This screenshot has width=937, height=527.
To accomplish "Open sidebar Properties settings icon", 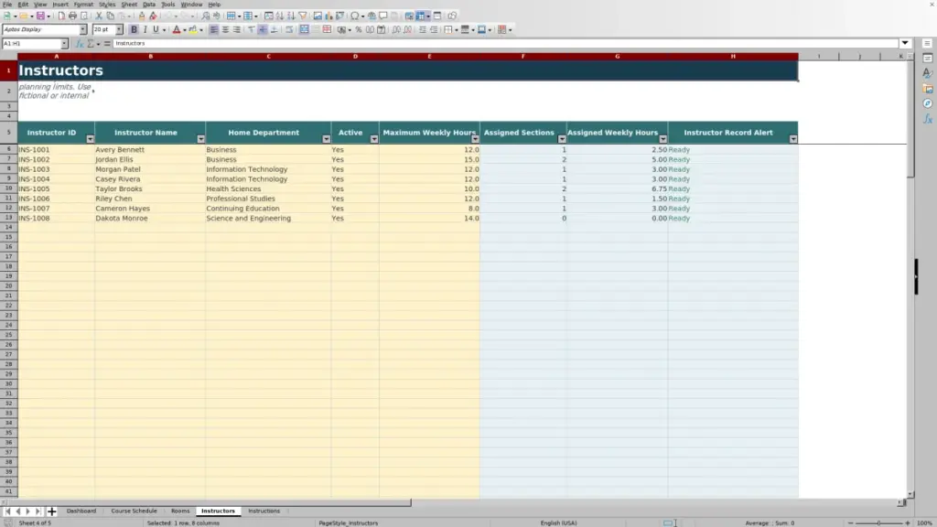I will pyautogui.click(x=928, y=59).
